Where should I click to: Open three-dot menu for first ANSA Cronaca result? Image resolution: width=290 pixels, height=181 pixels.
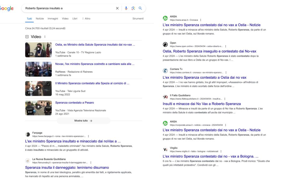tap(201, 20)
